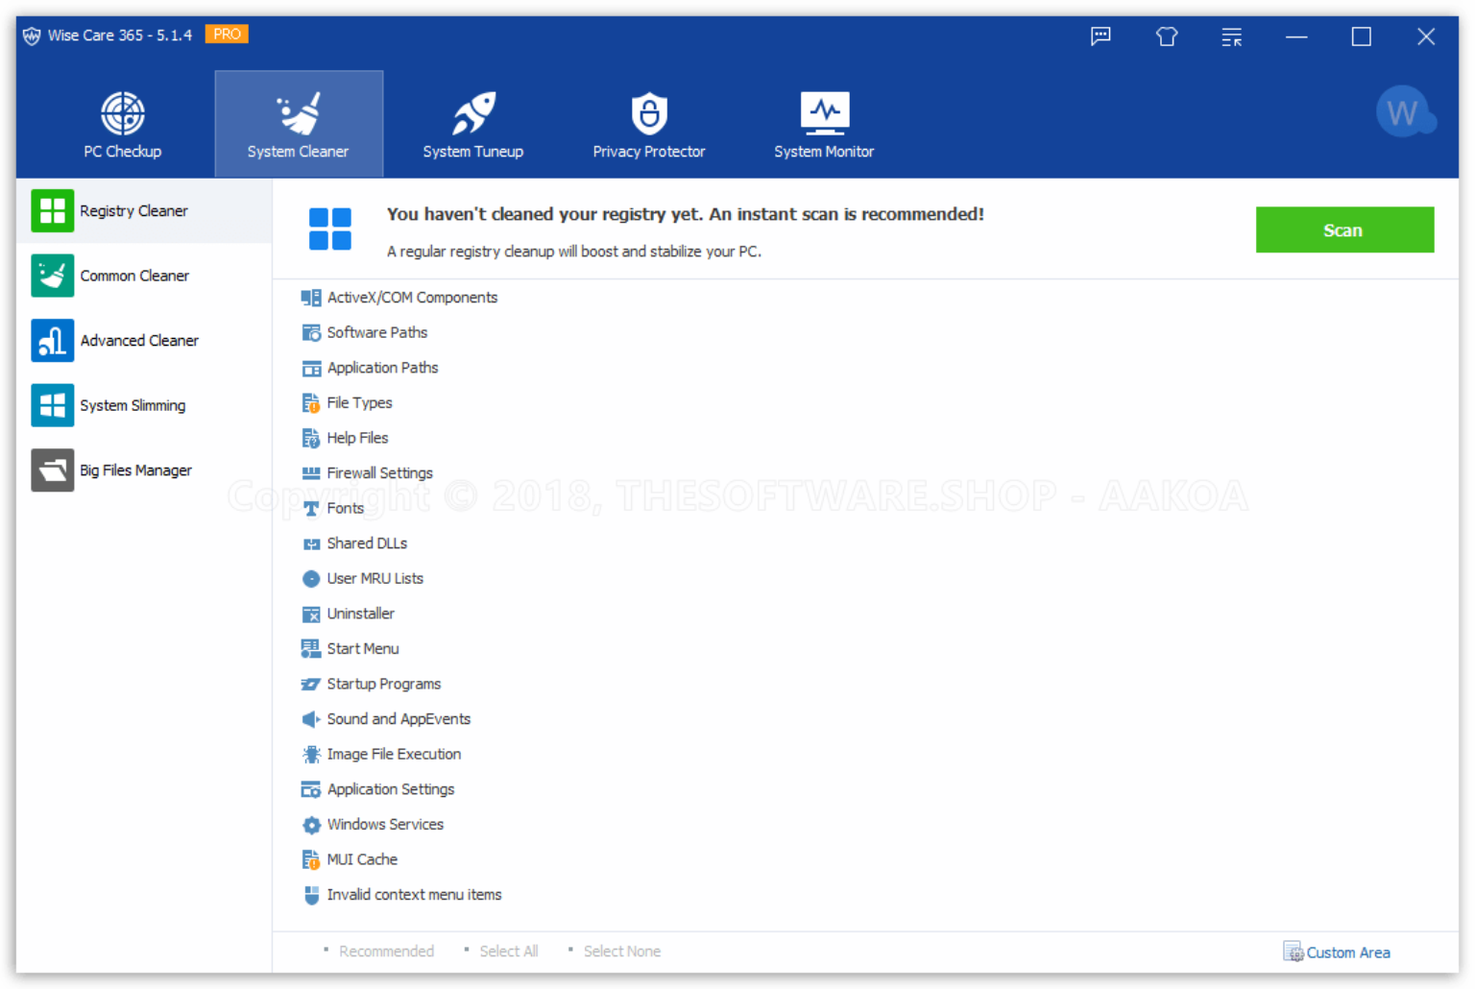This screenshot has height=989, width=1475.
Task: Show the System Monitor tab
Action: 824,125
